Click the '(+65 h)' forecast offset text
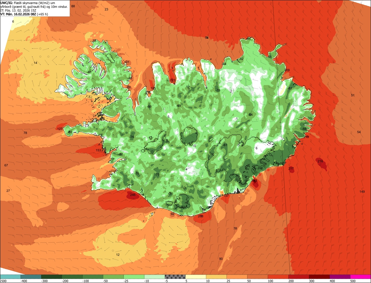Screen dimensions: 371x283 [42, 14]
